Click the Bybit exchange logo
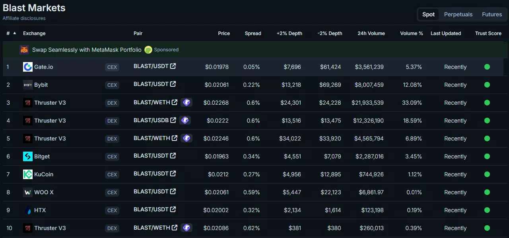 (x=27, y=84)
